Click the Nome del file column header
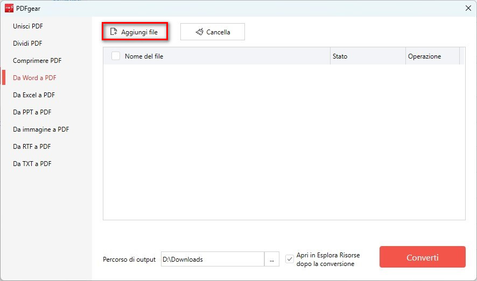This screenshot has width=477, height=281. [144, 56]
